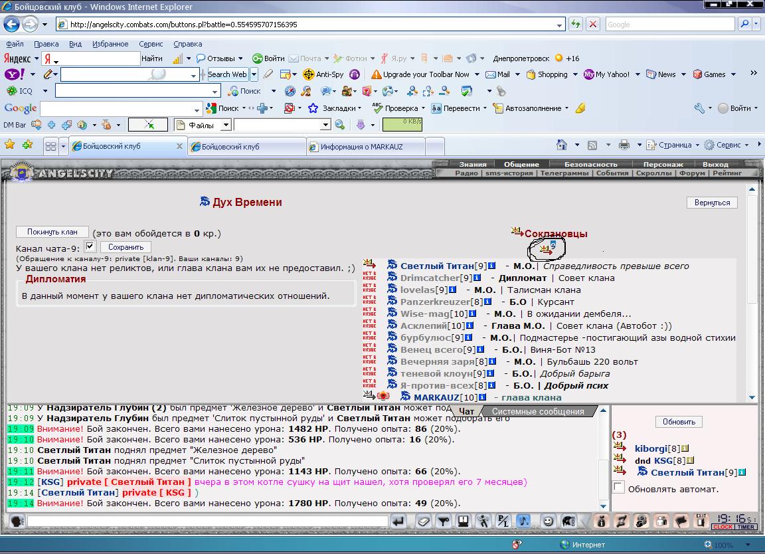The image size is (765, 554).
Task: Switch to second Бойцовский клуб tab
Action: [x=247, y=146]
